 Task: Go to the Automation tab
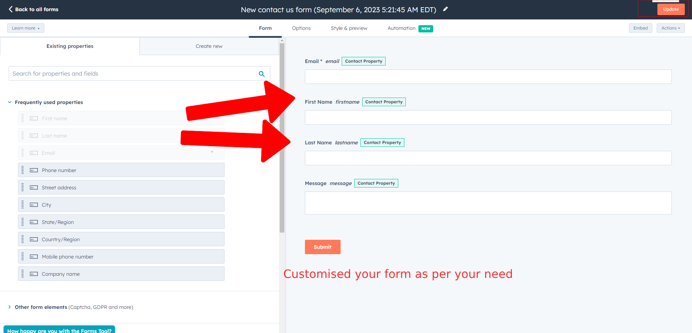click(401, 28)
